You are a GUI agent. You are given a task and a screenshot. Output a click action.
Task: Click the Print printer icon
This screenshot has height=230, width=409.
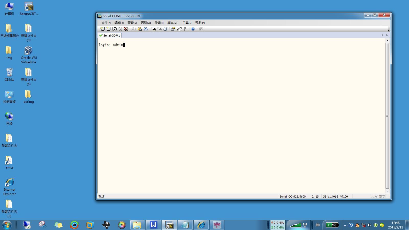coord(165,29)
